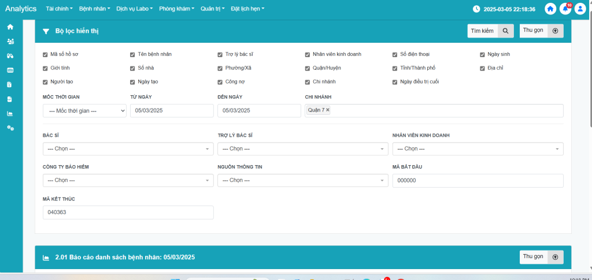Click the pills icon in sidebar
Screen dimensions: 592x280
10,55
